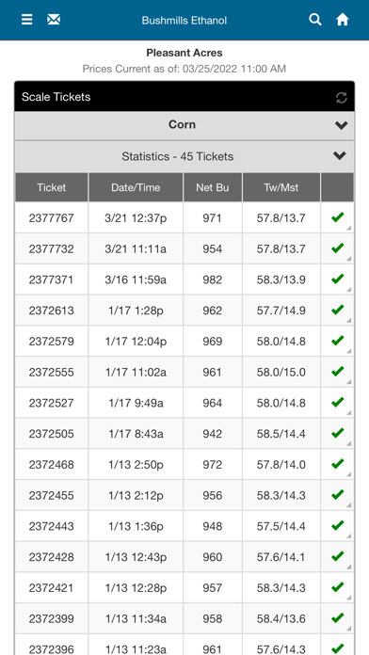The image size is (369, 655).
Task: Sort by the Net Bu column header
Action: click(x=213, y=187)
